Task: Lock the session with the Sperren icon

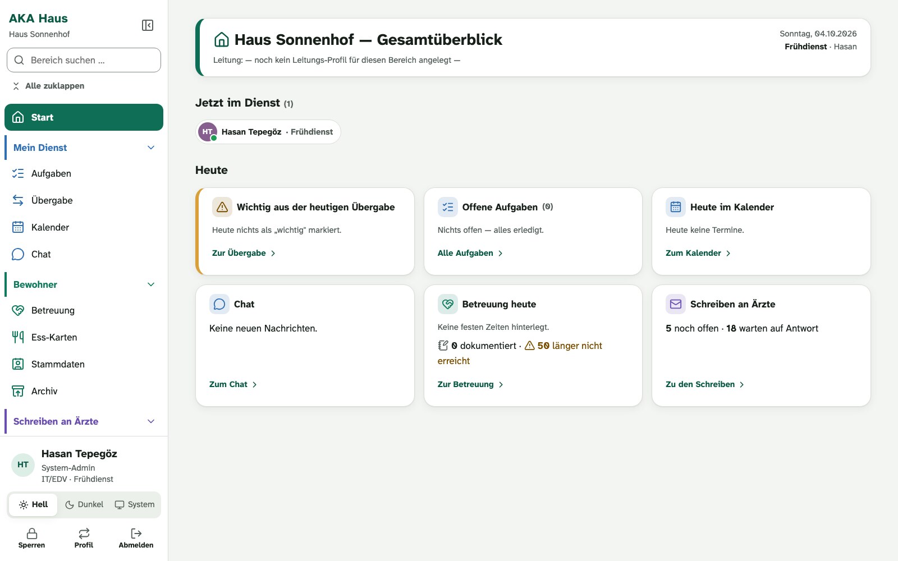Action: [32, 534]
